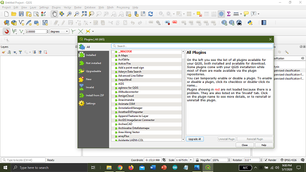Click the Zoom Full extent icon
Screen dimensions: 306x172
pos(84,14)
